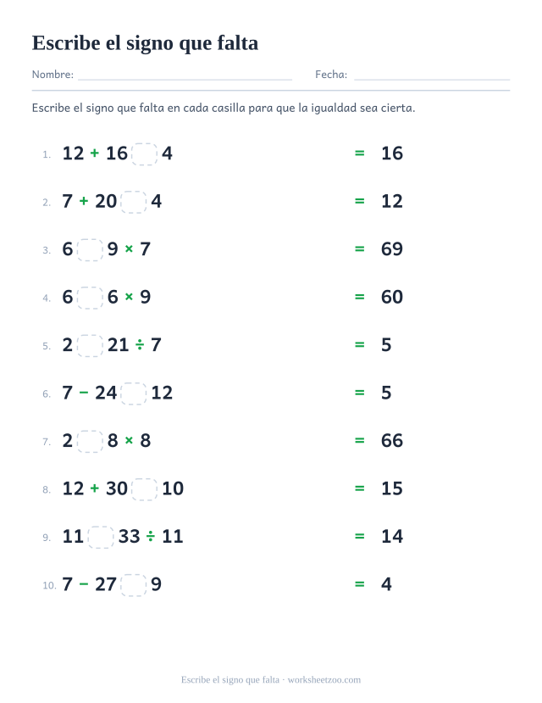Click the empty box between 6 and 6
Viewport: 542px width, 703px height.
point(91,298)
